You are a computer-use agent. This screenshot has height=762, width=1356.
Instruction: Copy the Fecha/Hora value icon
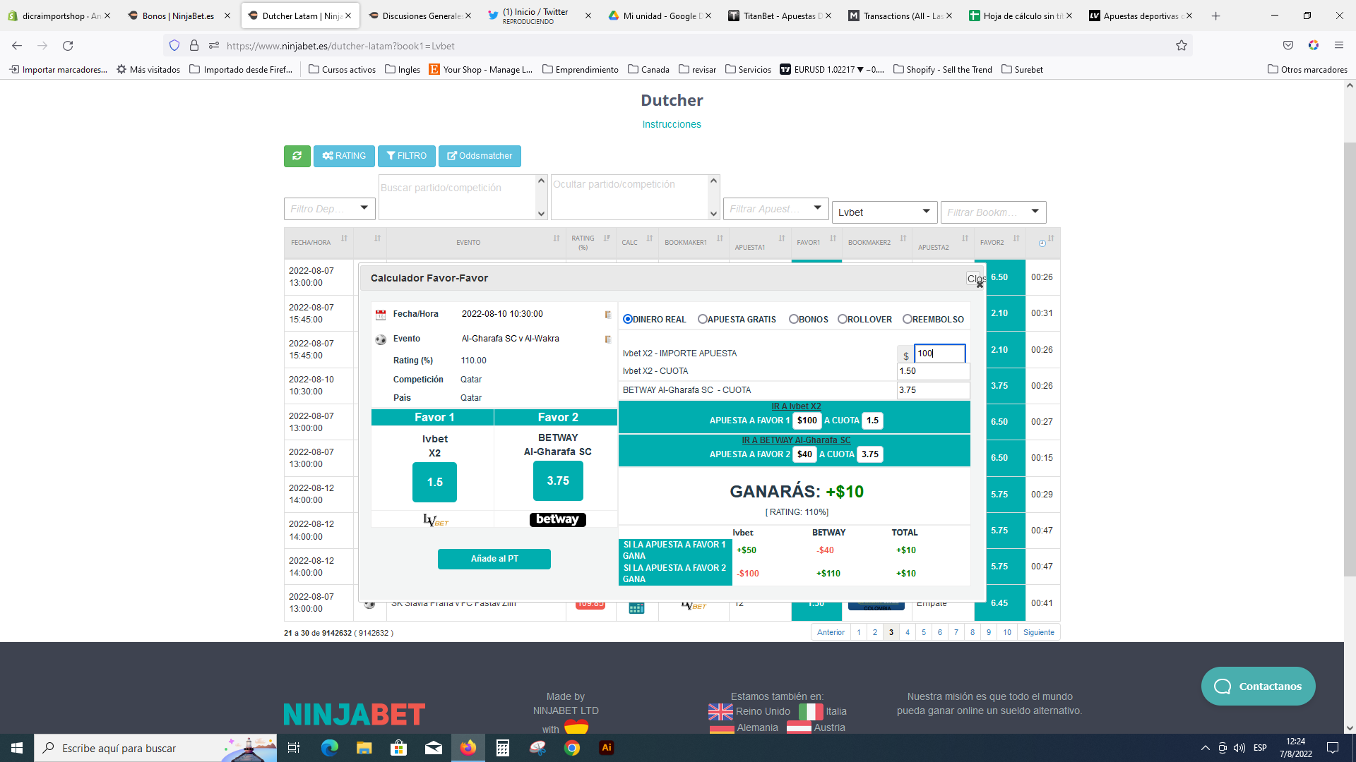click(608, 315)
